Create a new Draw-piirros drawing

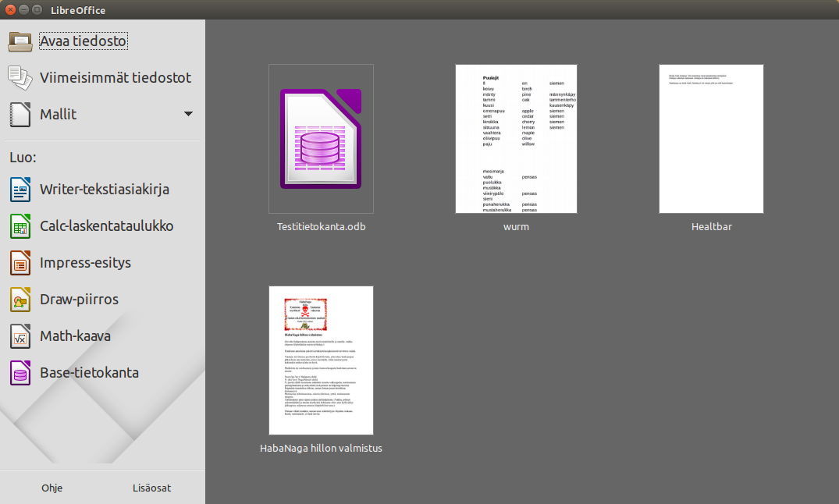click(79, 300)
